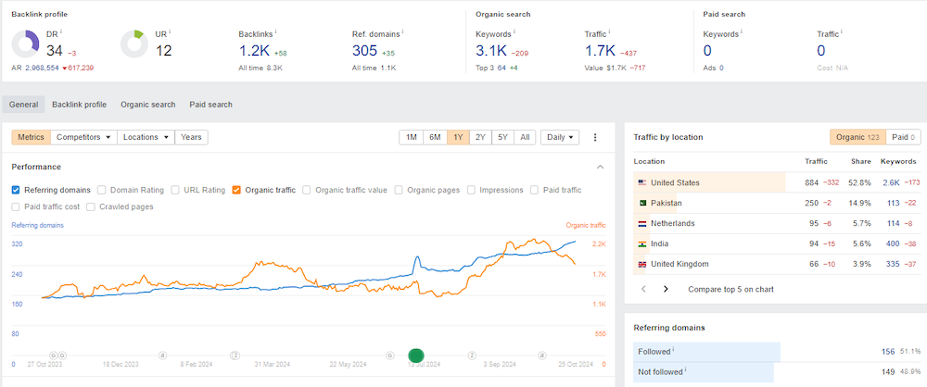This screenshot has width=927, height=387.
Task: Click info icon beside Paid search Traffic
Action: click(842, 31)
